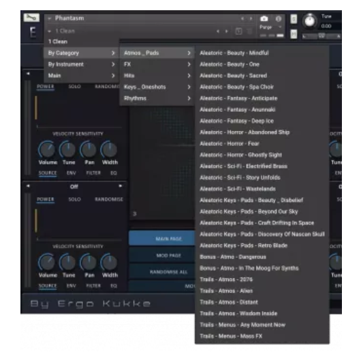The width and height of the screenshot is (361, 352).
Task: Expand the Main submenu
Action: tap(81, 76)
